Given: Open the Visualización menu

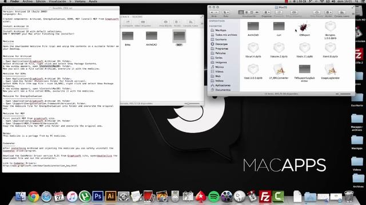Looking at the screenshot, I should (57, 1).
